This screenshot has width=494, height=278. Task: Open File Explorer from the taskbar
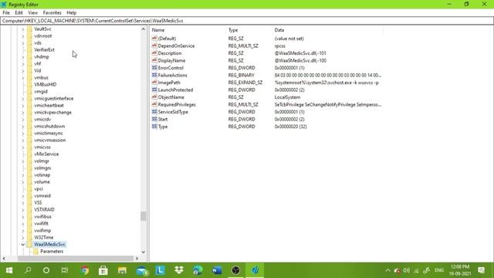pos(122,270)
